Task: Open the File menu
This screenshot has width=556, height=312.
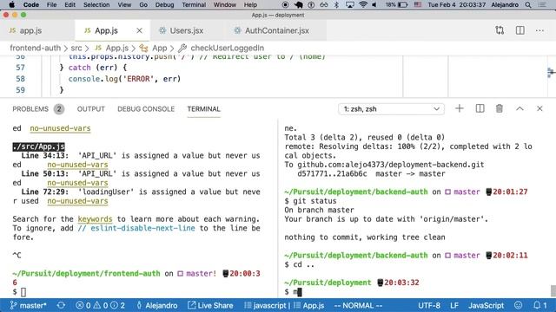Action: click(x=52, y=4)
